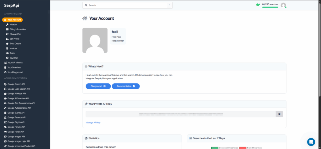Click the profile picture placeholder
Image resolution: width=321 pixels, height=149 pixels.
[x=95, y=40]
